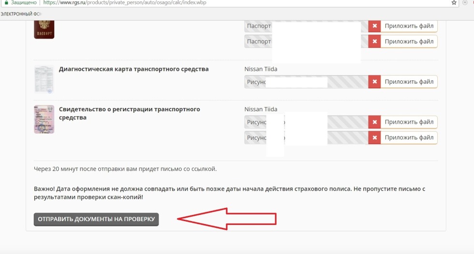Attach file for the second passport row
The height and width of the screenshot is (254, 474).
[x=409, y=42]
